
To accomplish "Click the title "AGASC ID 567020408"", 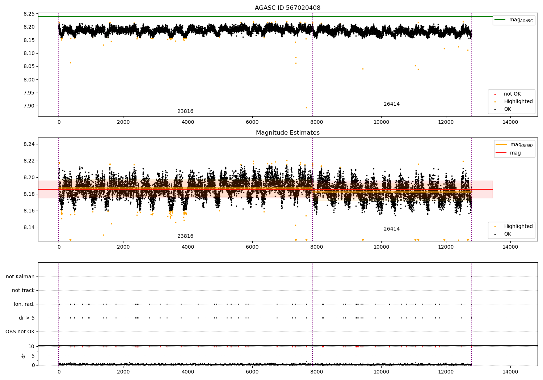I will [287, 8].
